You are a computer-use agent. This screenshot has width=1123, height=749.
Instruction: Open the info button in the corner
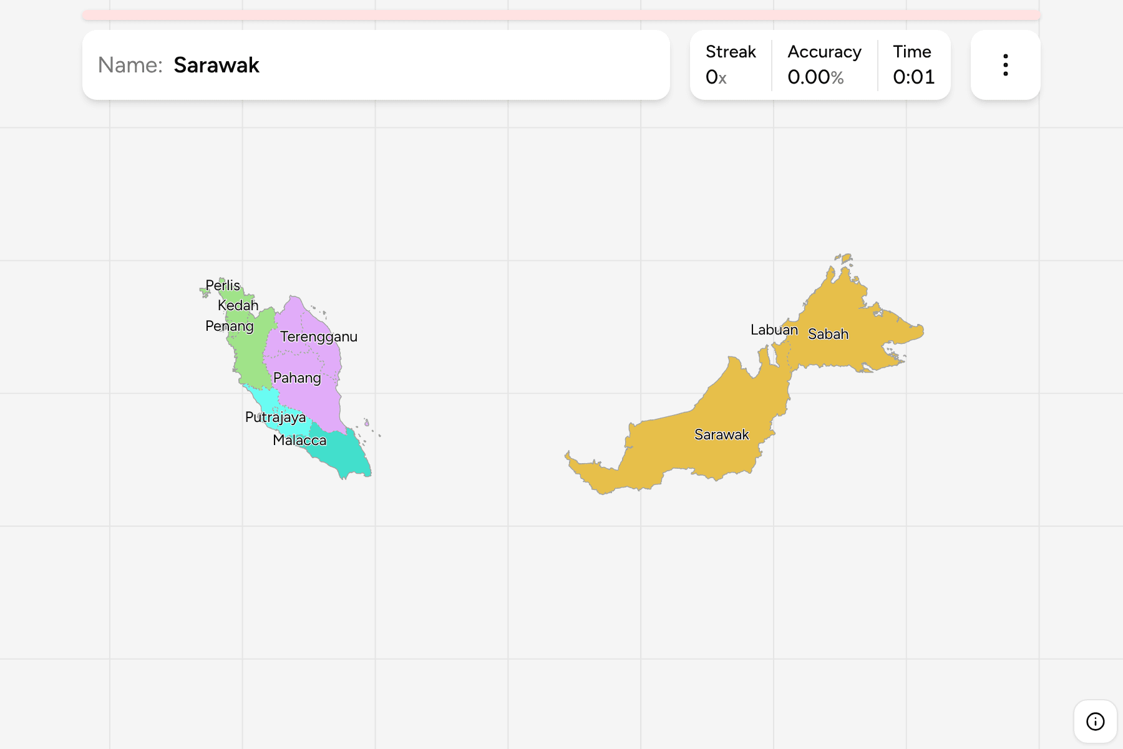(x=1095, y=722)
